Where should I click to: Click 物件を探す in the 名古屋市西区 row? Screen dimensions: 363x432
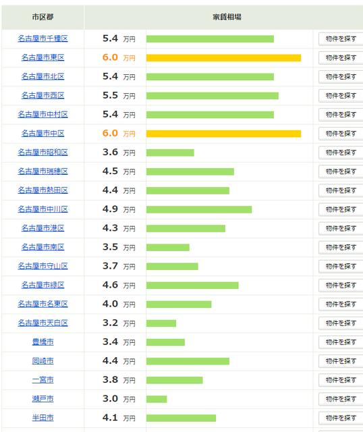pos(341,96)
